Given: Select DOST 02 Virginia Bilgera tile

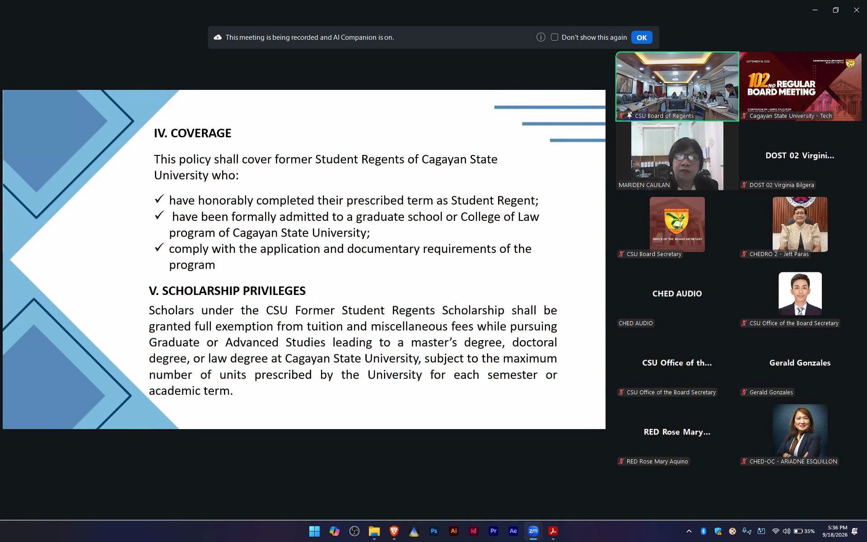Looking at the screenshot, I should pos(800,156).
